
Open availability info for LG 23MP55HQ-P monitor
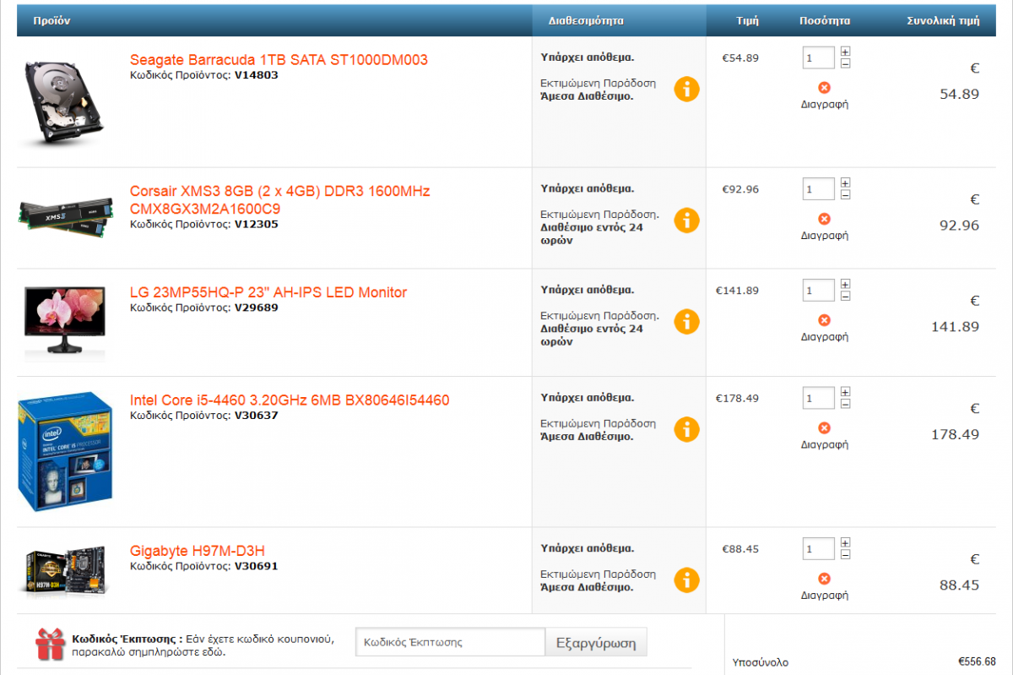686,321
